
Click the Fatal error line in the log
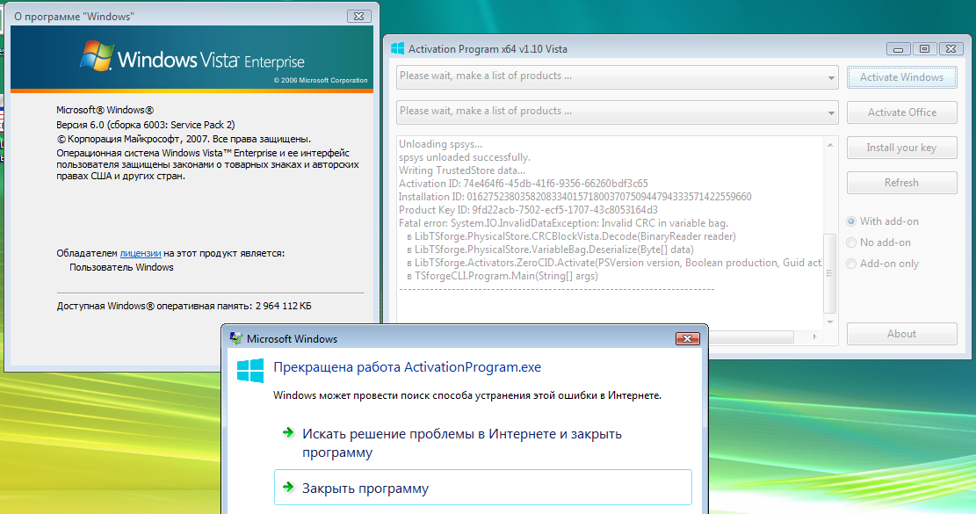point(563,223)
